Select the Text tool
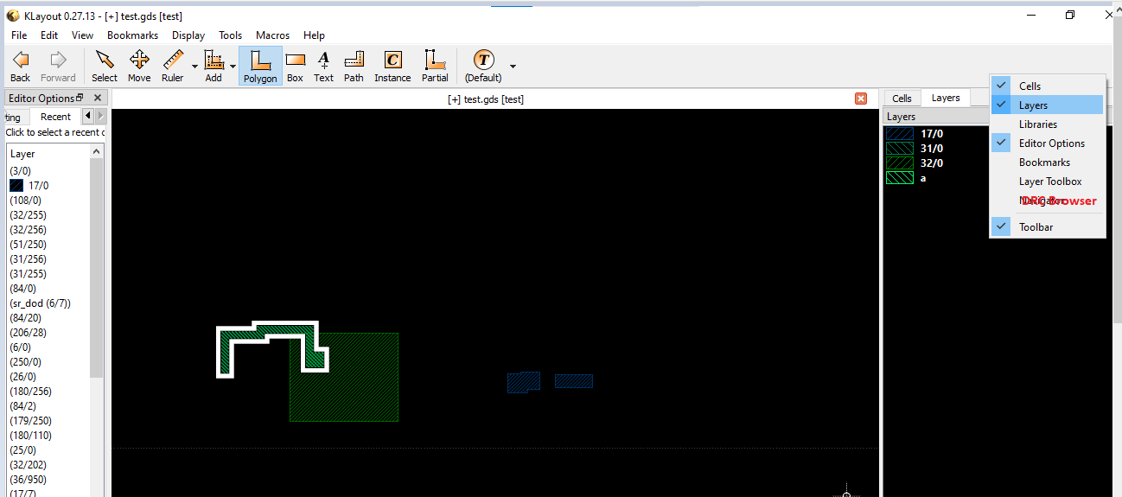The image size is (1122, 497). click(323, 66)
